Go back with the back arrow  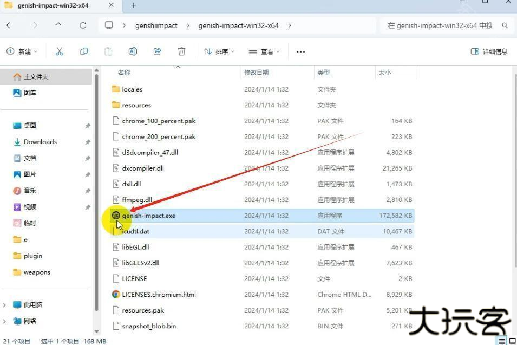point(10,25)
